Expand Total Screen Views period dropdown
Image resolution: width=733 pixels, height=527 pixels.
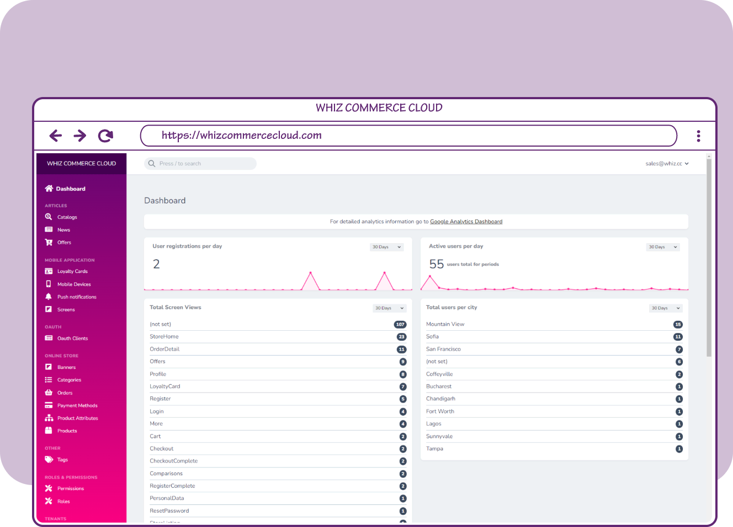coord(390,308)
